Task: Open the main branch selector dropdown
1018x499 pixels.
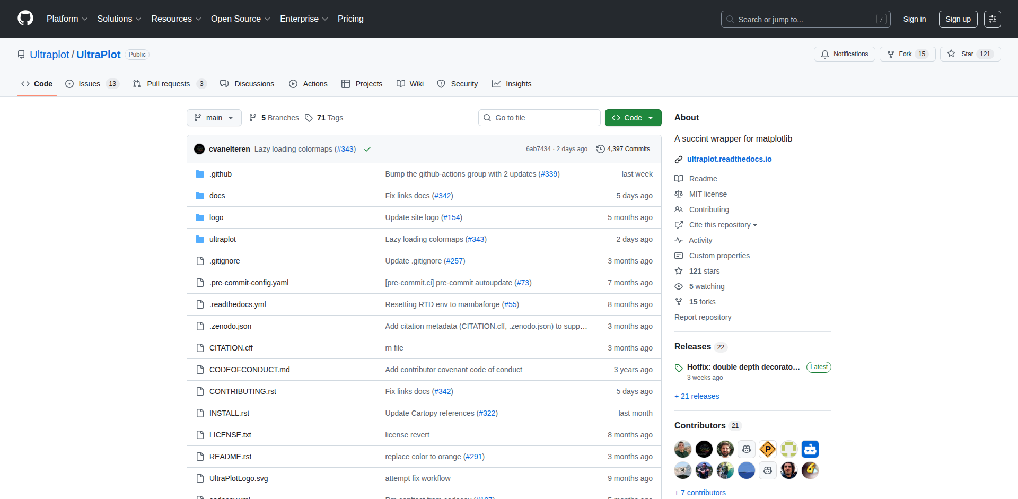Action: click(x=214, y=118)
